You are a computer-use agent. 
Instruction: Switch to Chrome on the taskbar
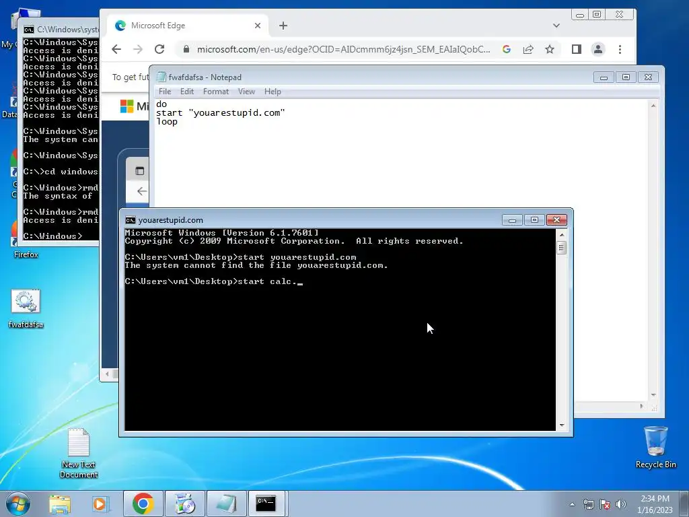pyautogui.click(x=143, y=504)
